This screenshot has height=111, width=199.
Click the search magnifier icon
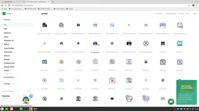point(38,14)
